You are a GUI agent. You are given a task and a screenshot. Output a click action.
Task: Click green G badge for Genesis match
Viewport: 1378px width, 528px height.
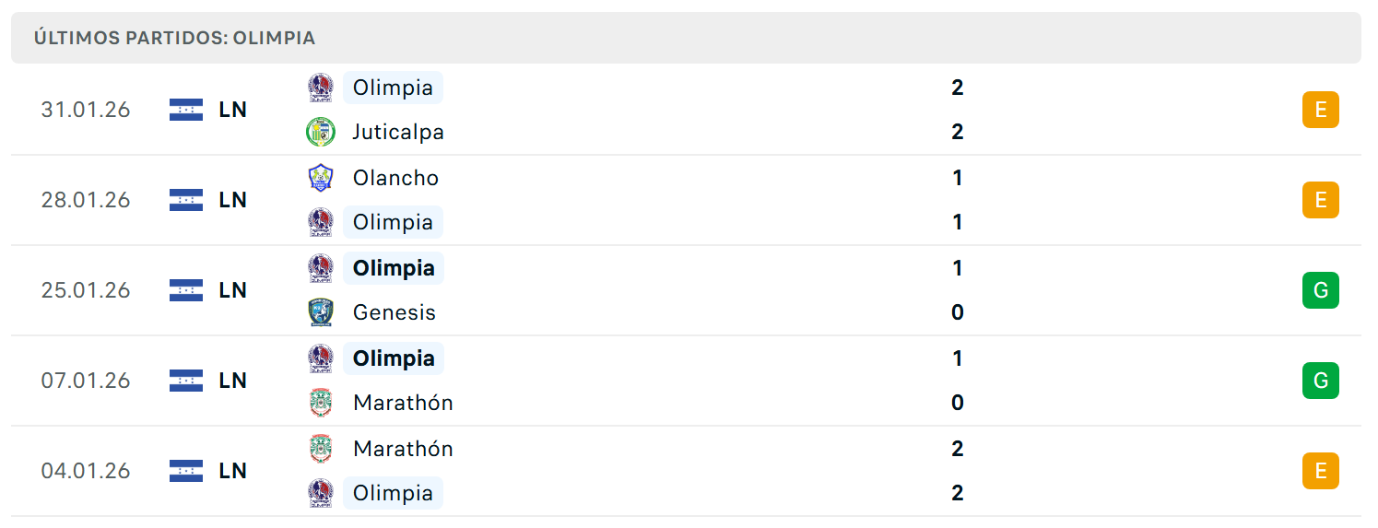coord(1321,290)
